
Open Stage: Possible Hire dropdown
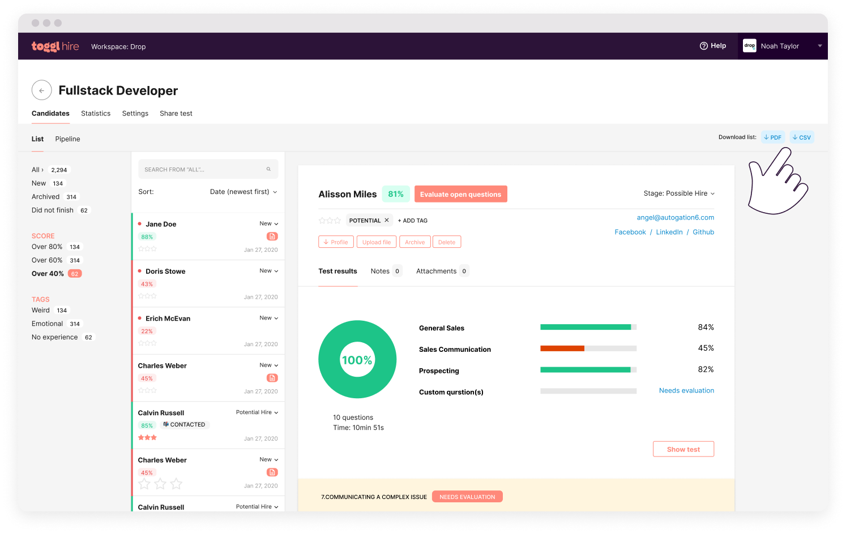click(679, 193)
